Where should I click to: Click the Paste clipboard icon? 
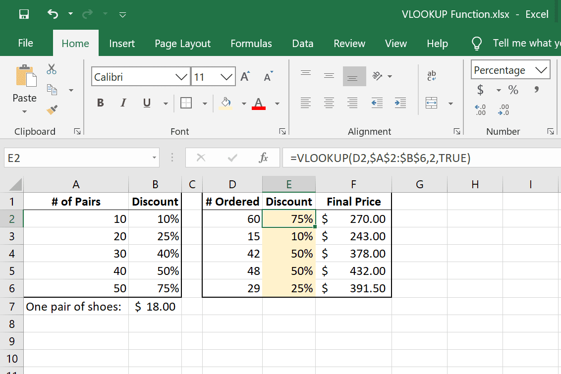click(26, 75)
